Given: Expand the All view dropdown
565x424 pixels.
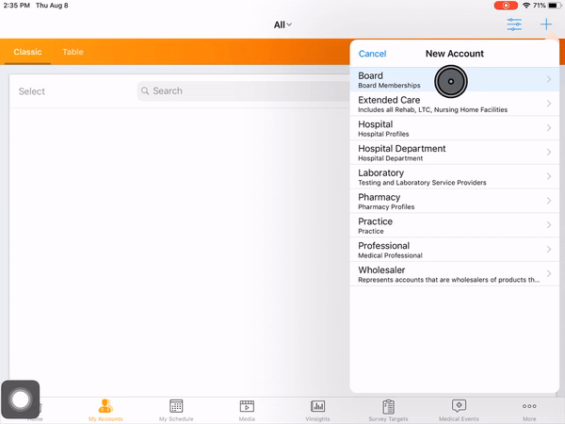Looking at the screenshot, I should pyautogui.click(x=282, y=24).
